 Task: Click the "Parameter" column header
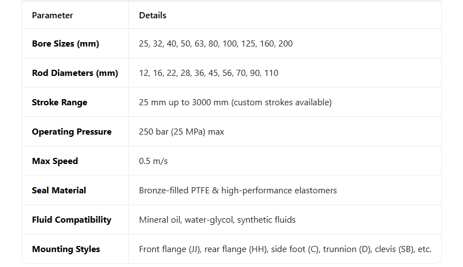click(x=52, y=16)
